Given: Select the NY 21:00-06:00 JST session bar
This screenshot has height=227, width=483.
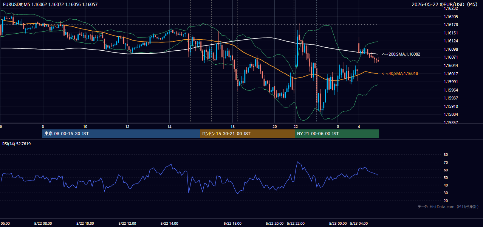Looking at the screenshot, I should (x=337, y=134).
